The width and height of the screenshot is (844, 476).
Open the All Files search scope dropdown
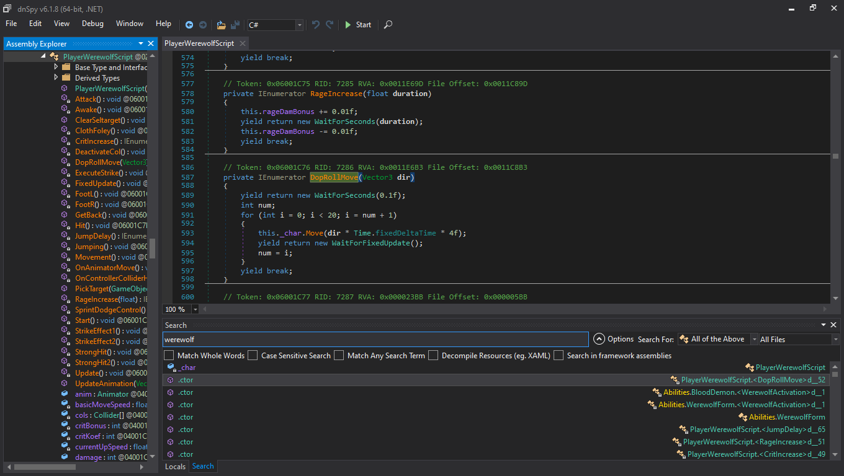point(835,340)
